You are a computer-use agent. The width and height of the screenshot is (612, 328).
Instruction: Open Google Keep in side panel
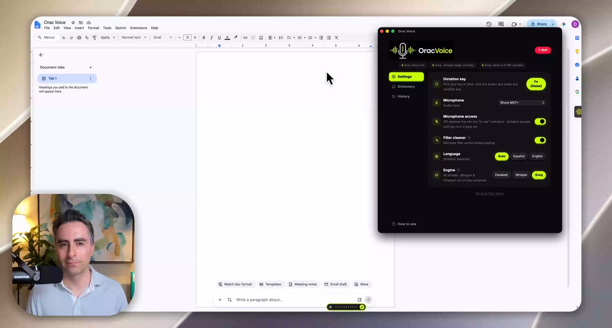[x=577, y=51]
